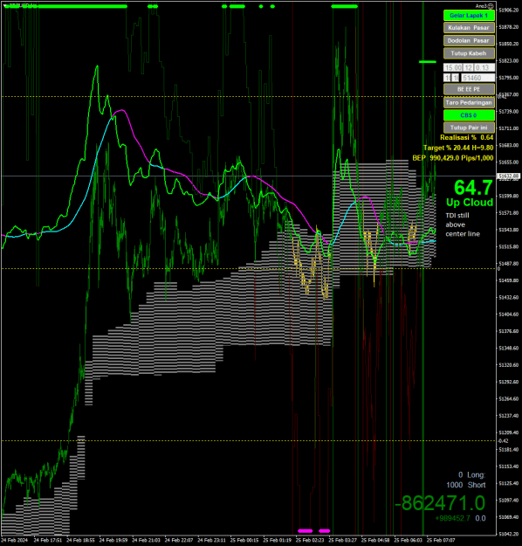Click the 51739.00 price axis label
The image size is (522, 546).
[508, 112]
